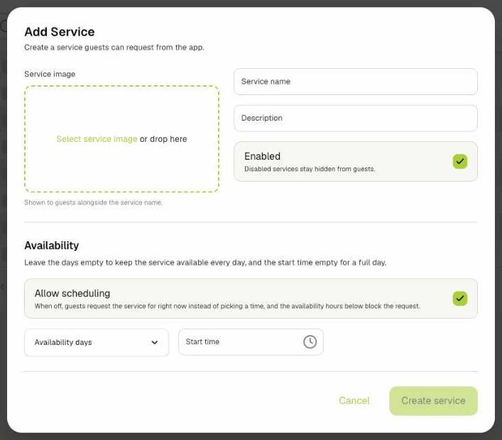This screenshot has width=502, height=440.
Task: Click the Select service image link
Action: [97, 139]
